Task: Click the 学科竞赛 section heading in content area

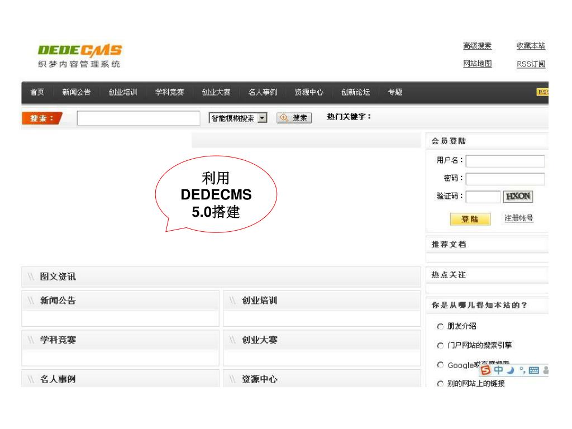Action: point(58,340)
